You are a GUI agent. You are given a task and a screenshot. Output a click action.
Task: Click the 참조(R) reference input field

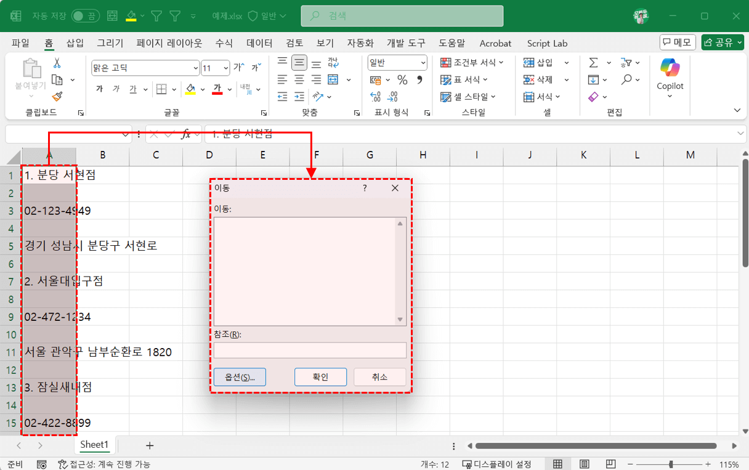310,350
